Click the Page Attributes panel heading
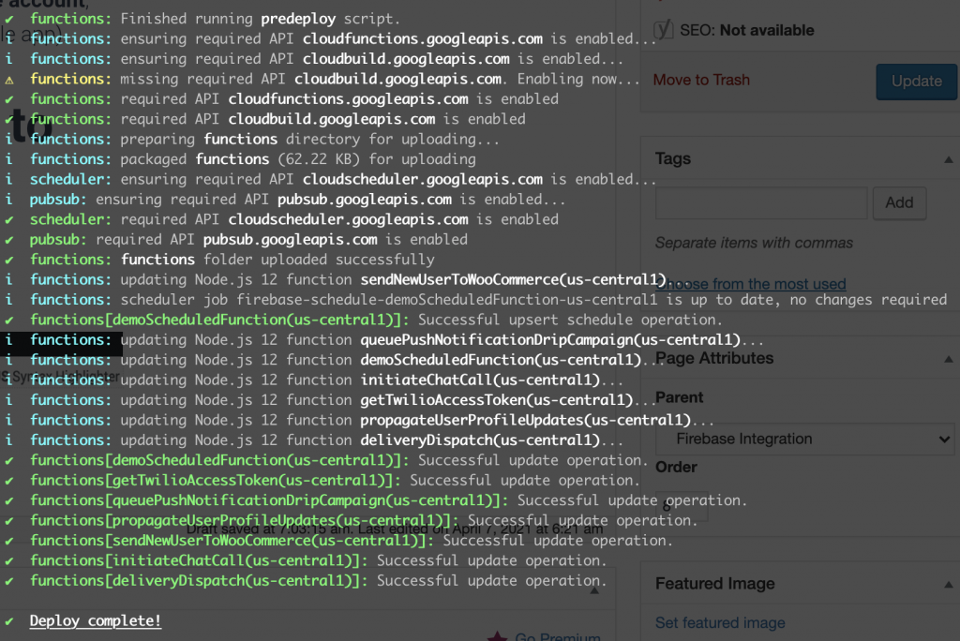Screen dimensions: 960x641 [x=714, y=358]
